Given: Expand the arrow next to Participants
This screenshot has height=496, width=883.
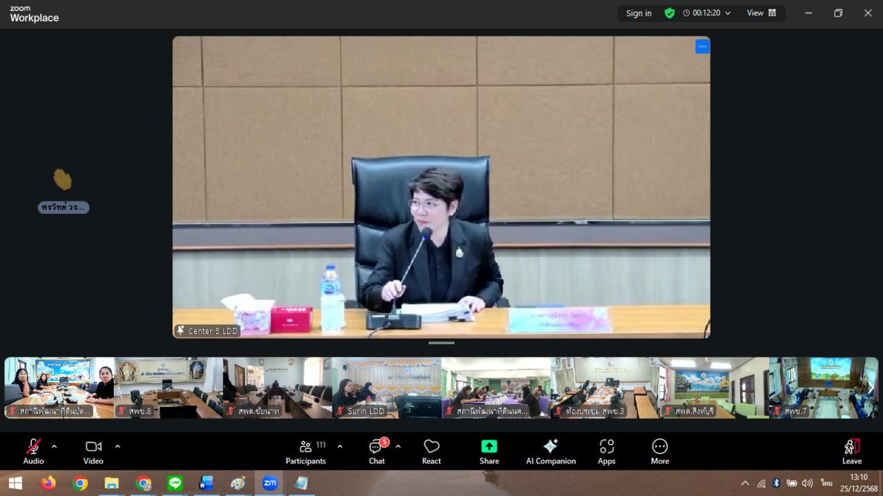Looking at the screenshot, I should click(339, 446).
